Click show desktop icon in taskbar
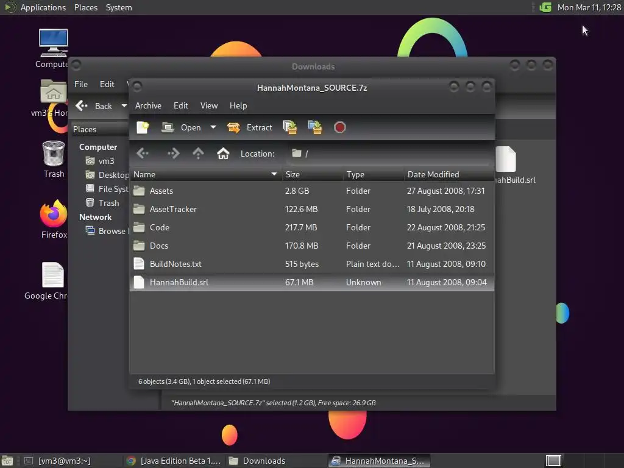 click(7, 461)
